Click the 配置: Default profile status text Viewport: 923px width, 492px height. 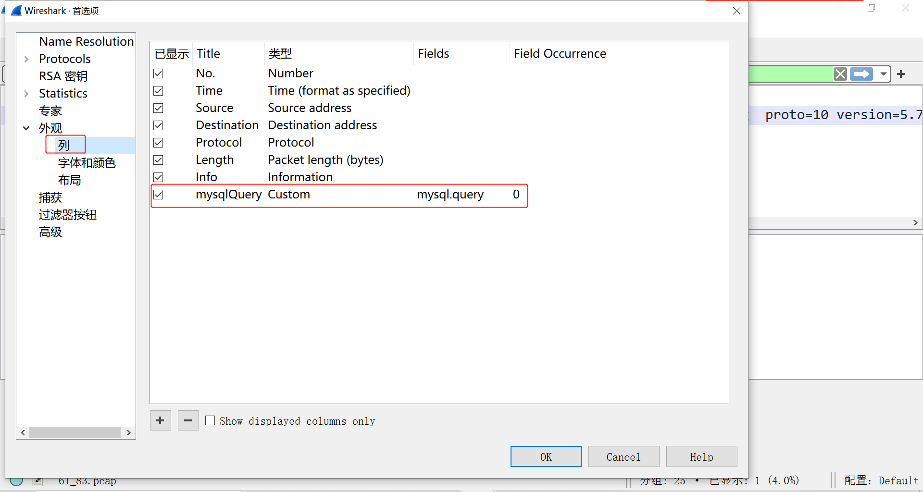881,480
